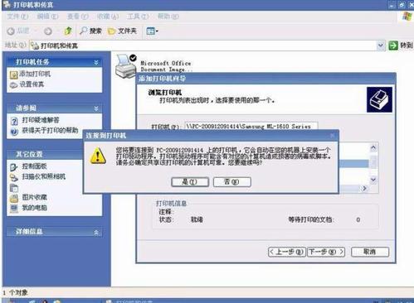Open 编辑 (Edit) menu
Viewport: 414px width, 303px height.
(x=47, y=17)
